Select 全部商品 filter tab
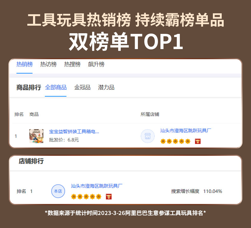 point(56,87)
